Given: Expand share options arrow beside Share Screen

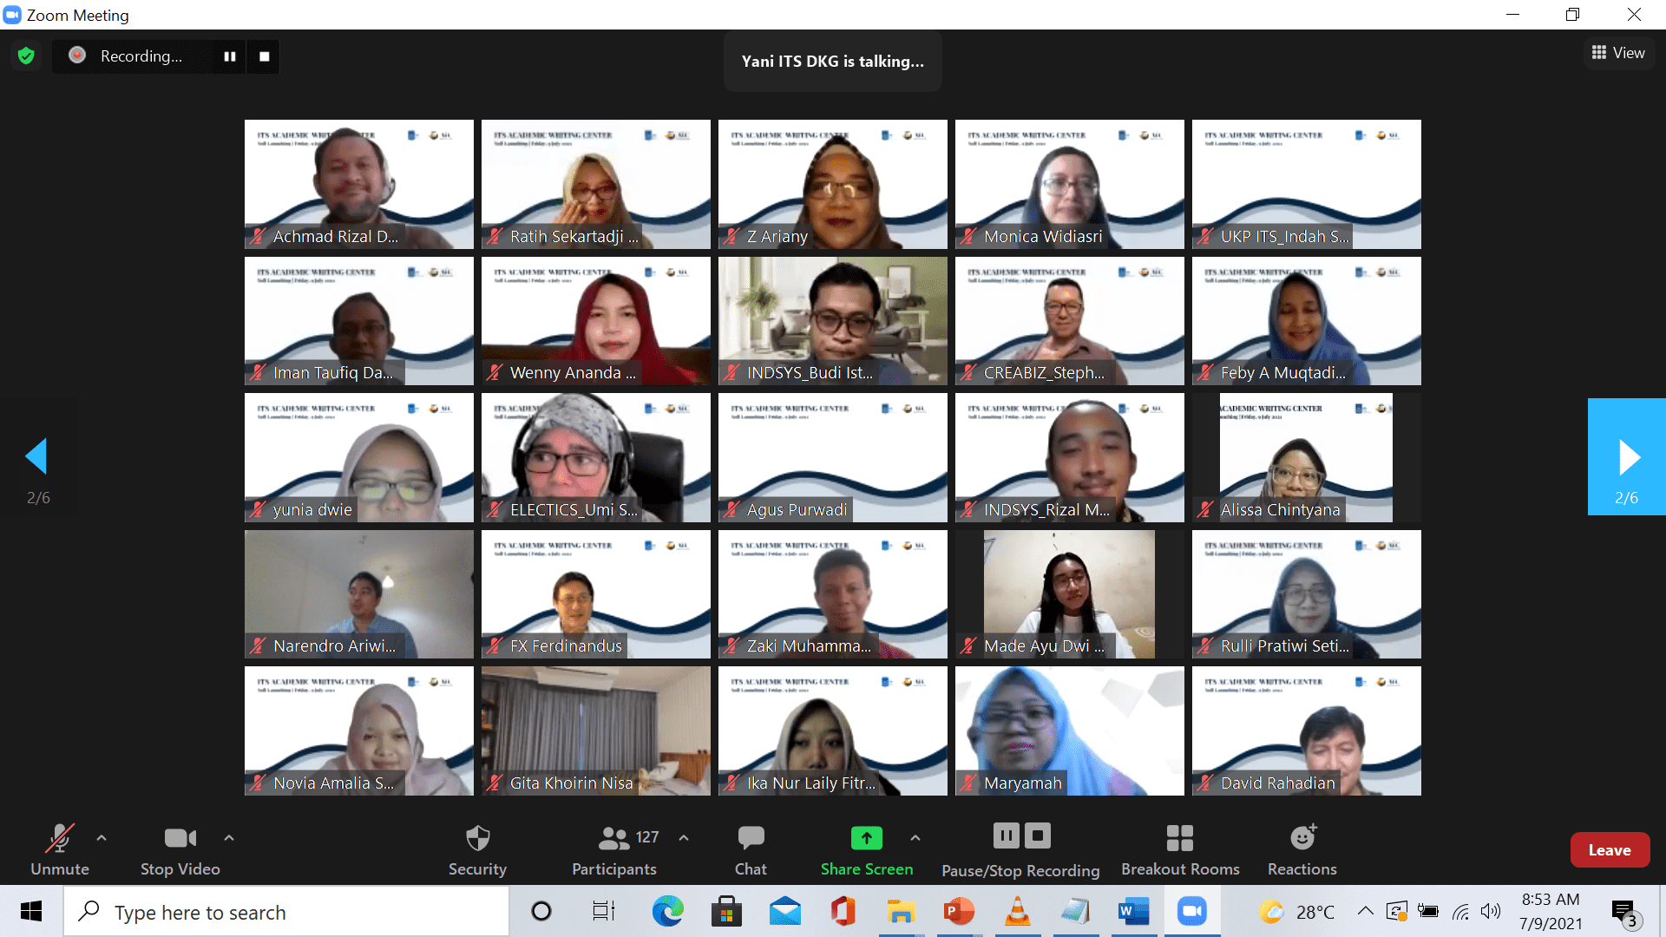Looking at the screenshot, I should 915,838.
